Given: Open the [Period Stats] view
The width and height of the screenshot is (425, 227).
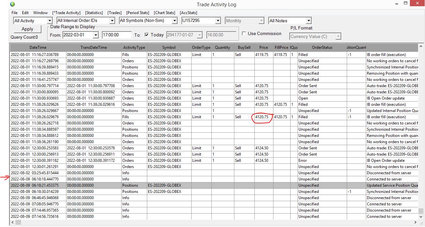Looking at the screenshot, I should (x=138, y=13).
